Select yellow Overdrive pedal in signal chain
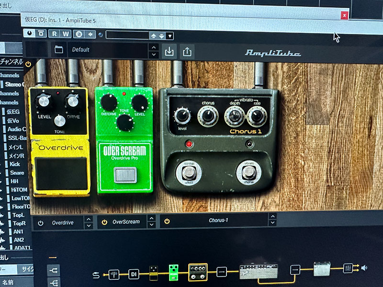383x287 pixels. point(154,273)
